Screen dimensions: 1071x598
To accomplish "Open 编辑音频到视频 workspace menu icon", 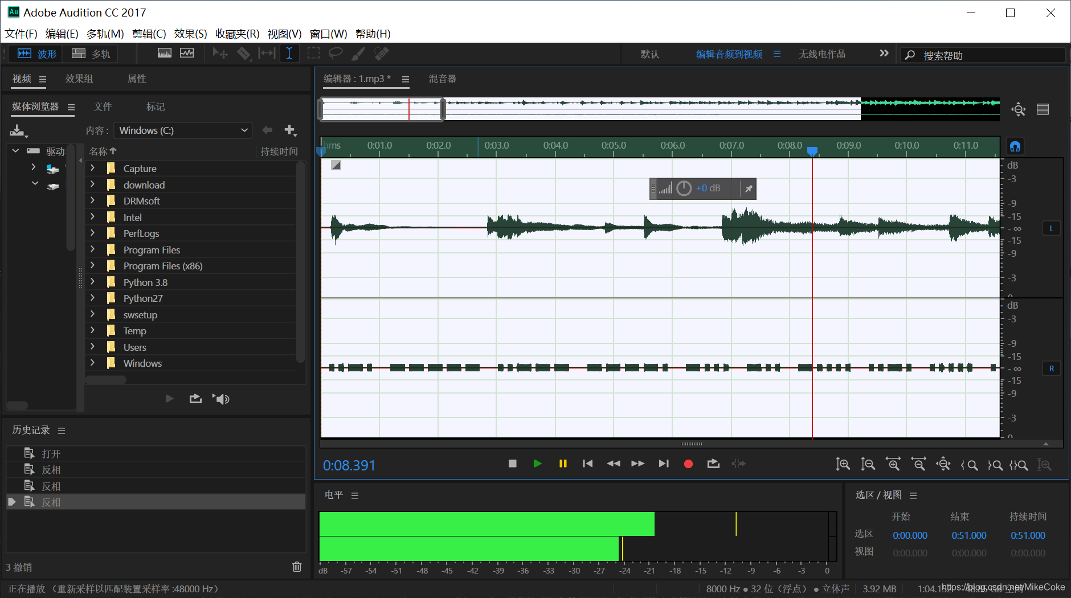I will [776, 54].
